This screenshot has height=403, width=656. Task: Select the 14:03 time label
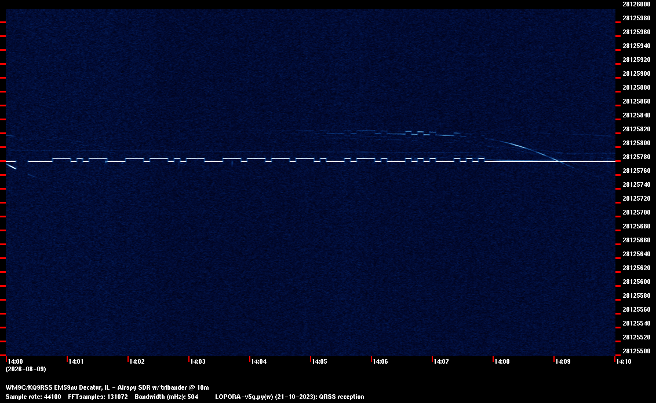198,361
